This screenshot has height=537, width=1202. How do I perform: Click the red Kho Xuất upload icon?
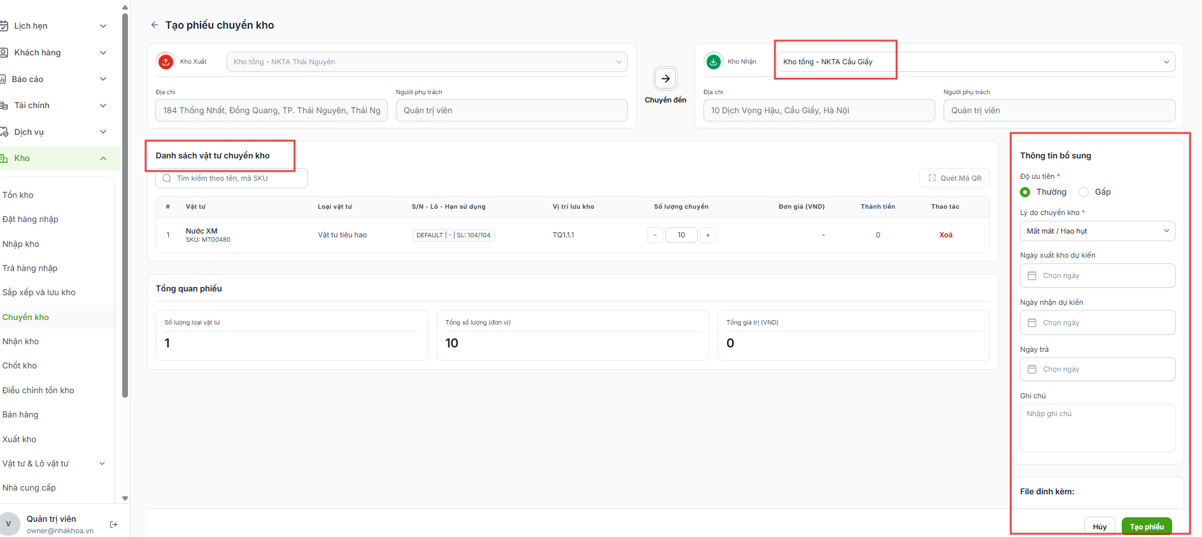[x=166, y=62]
